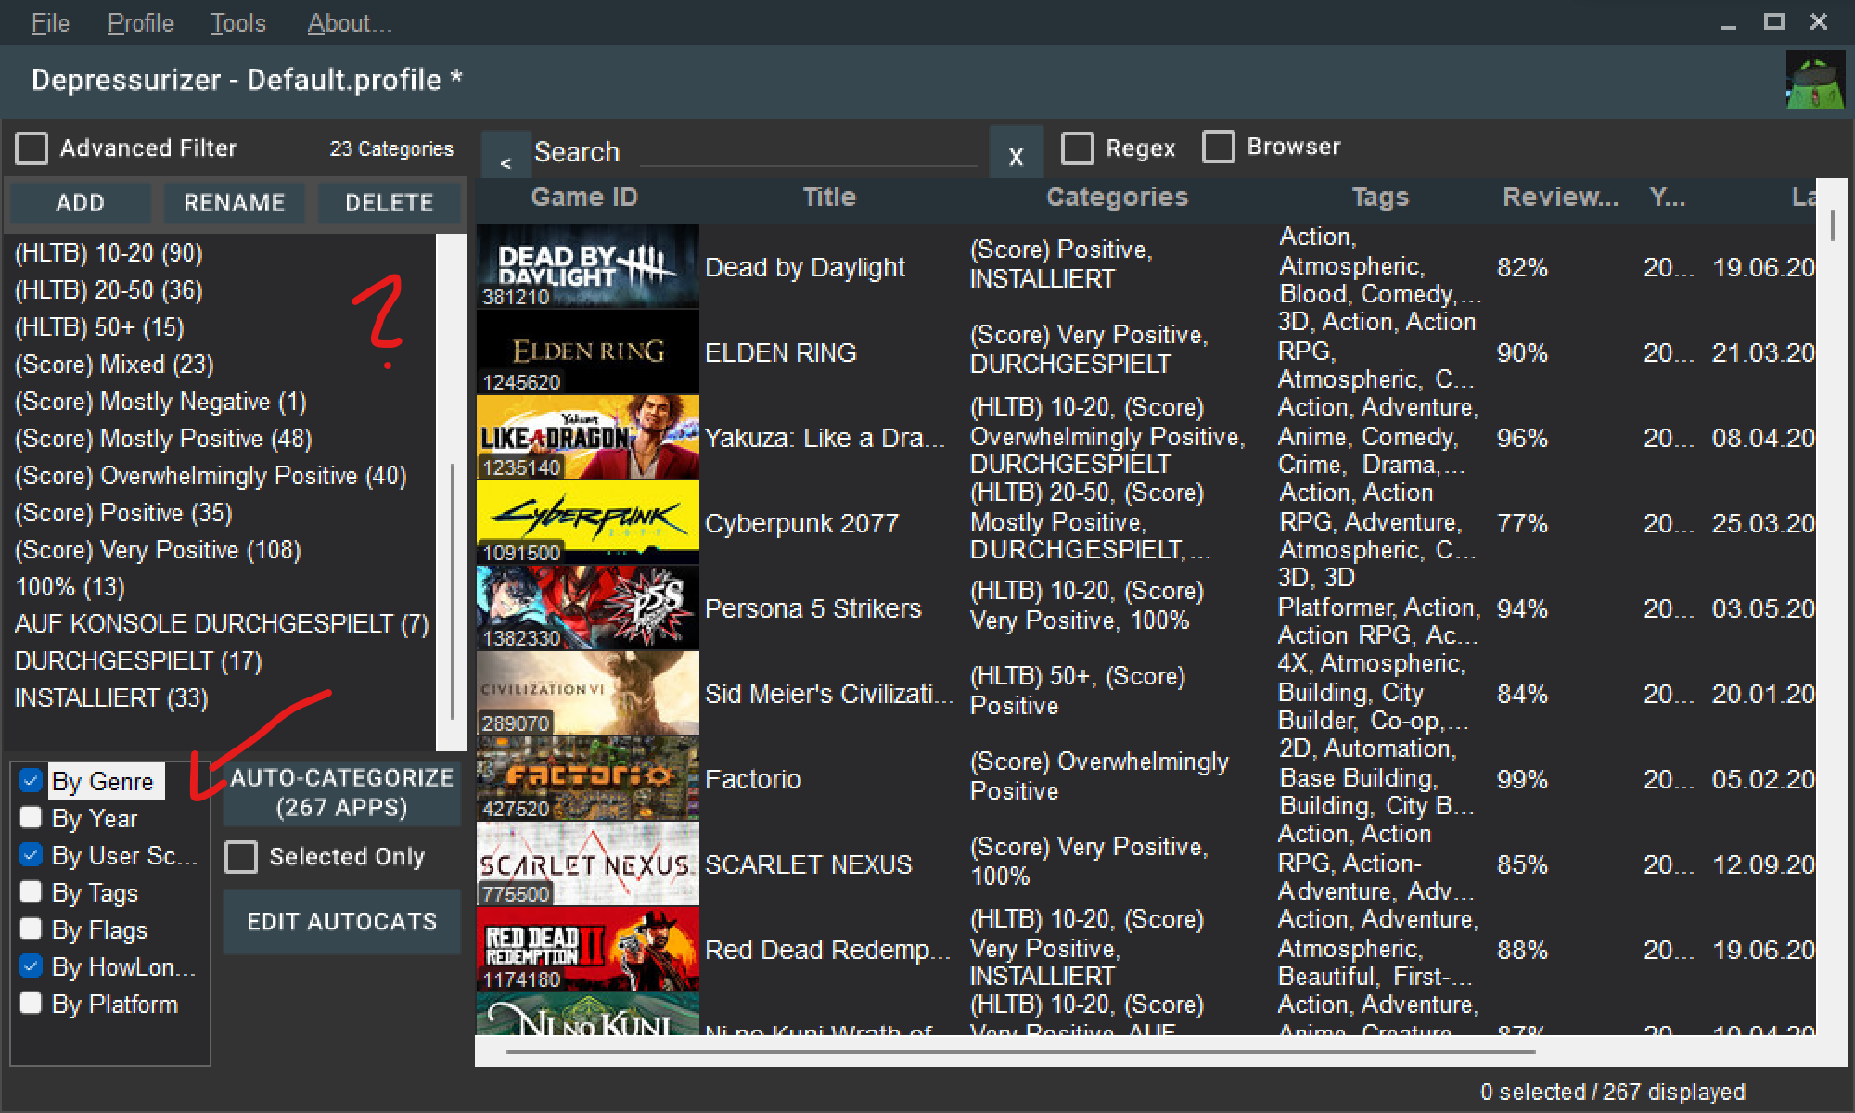Clear search with the X button
The height and width of the screenshot is (1113, 1855).
[x=1016, y=156]
